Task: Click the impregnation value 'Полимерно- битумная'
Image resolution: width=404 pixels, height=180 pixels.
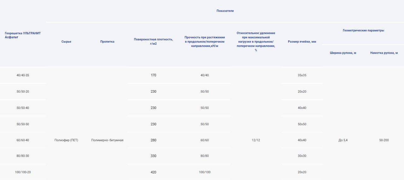Action: [x=107, y=140]
